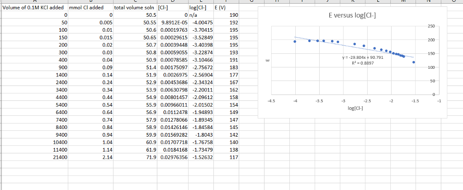
Task: Select cell with value 0.00175097
Action: click(x=172, y=67)
